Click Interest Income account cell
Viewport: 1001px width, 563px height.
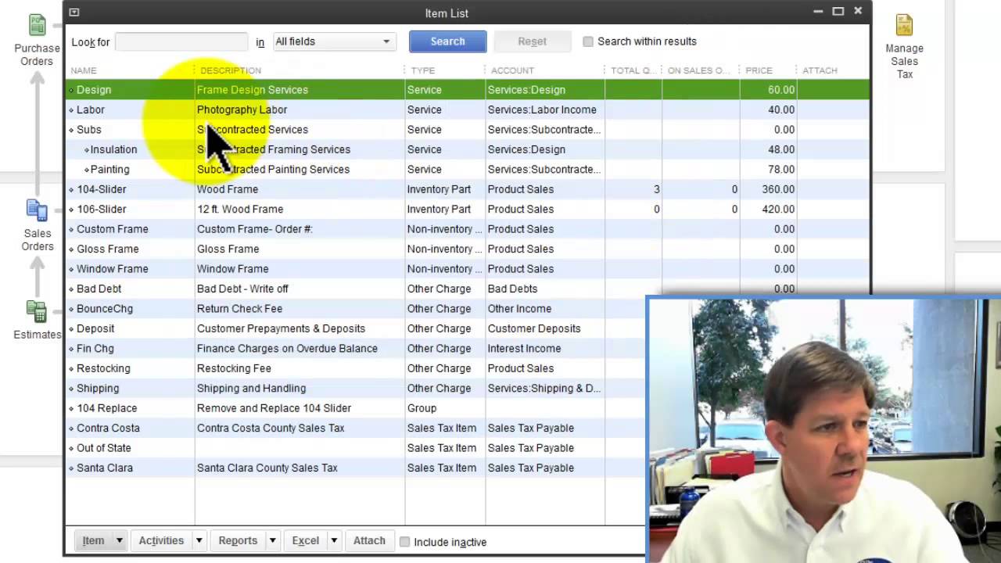pos(524,349)
